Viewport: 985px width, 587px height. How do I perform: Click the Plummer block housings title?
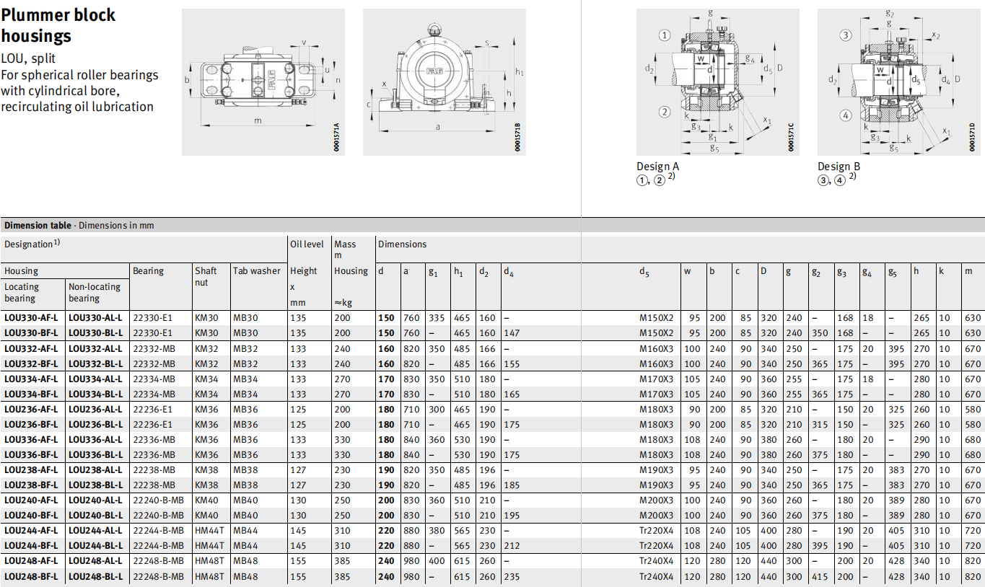click(x=58, y=25)
